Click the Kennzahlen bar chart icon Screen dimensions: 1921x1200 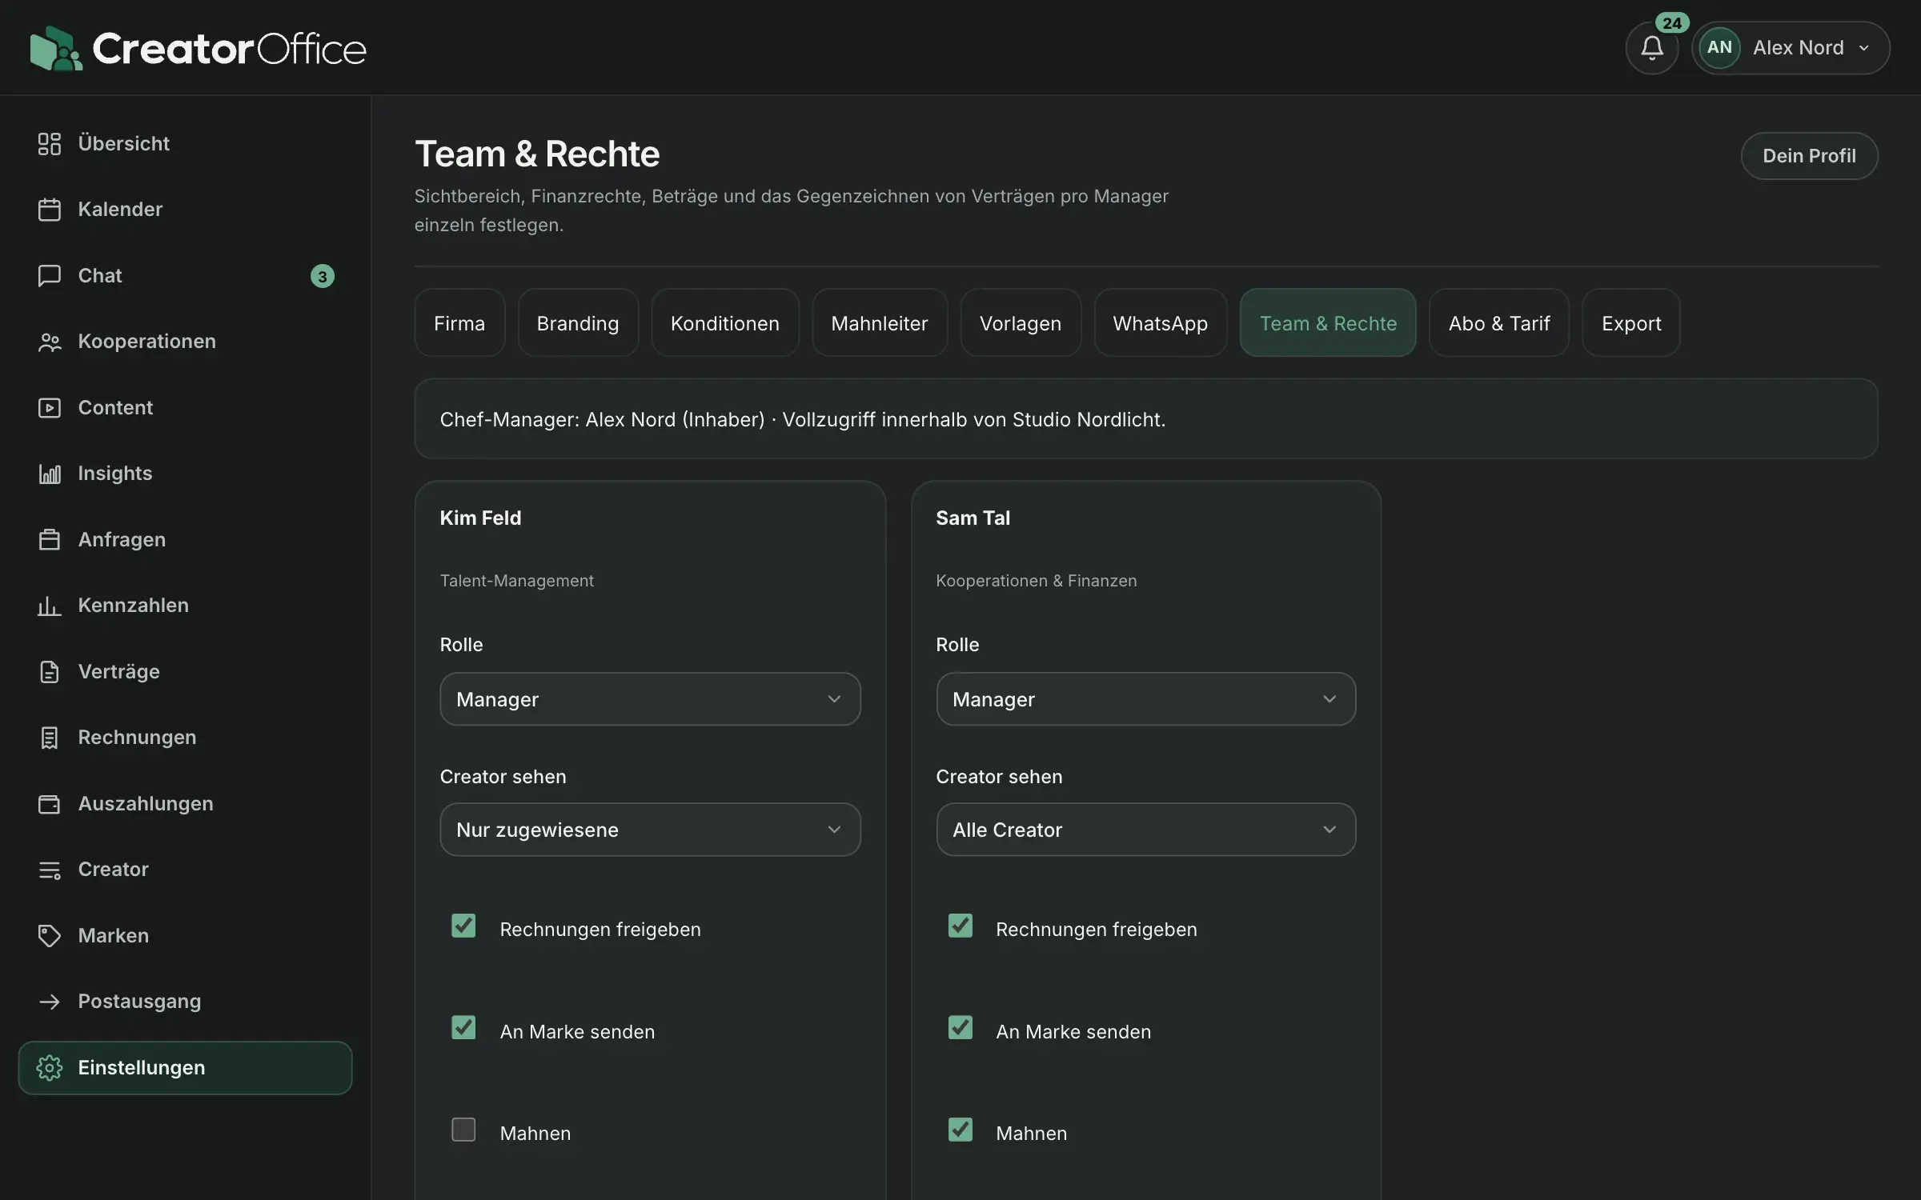(50, 606)
